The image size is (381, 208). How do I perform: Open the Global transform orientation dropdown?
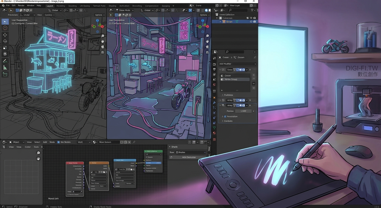[147, 10]
